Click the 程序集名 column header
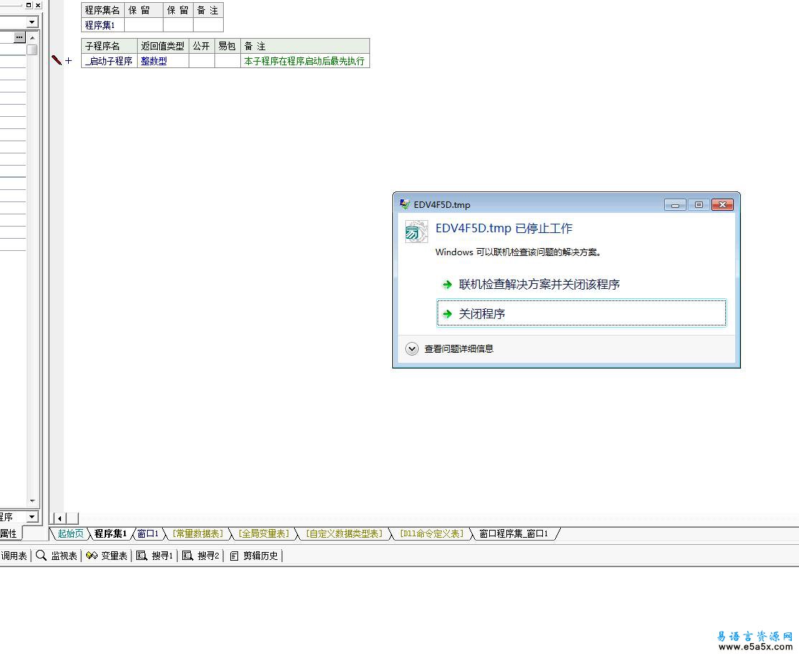Screen dimensions: 799x656 [x=103, y=10]
